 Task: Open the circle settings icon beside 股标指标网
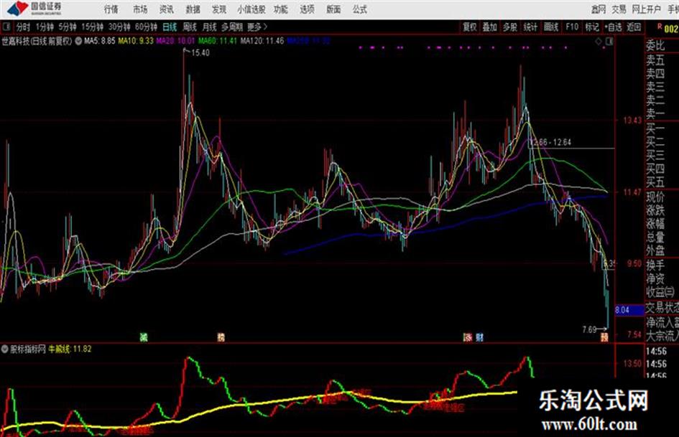(5, 349)
